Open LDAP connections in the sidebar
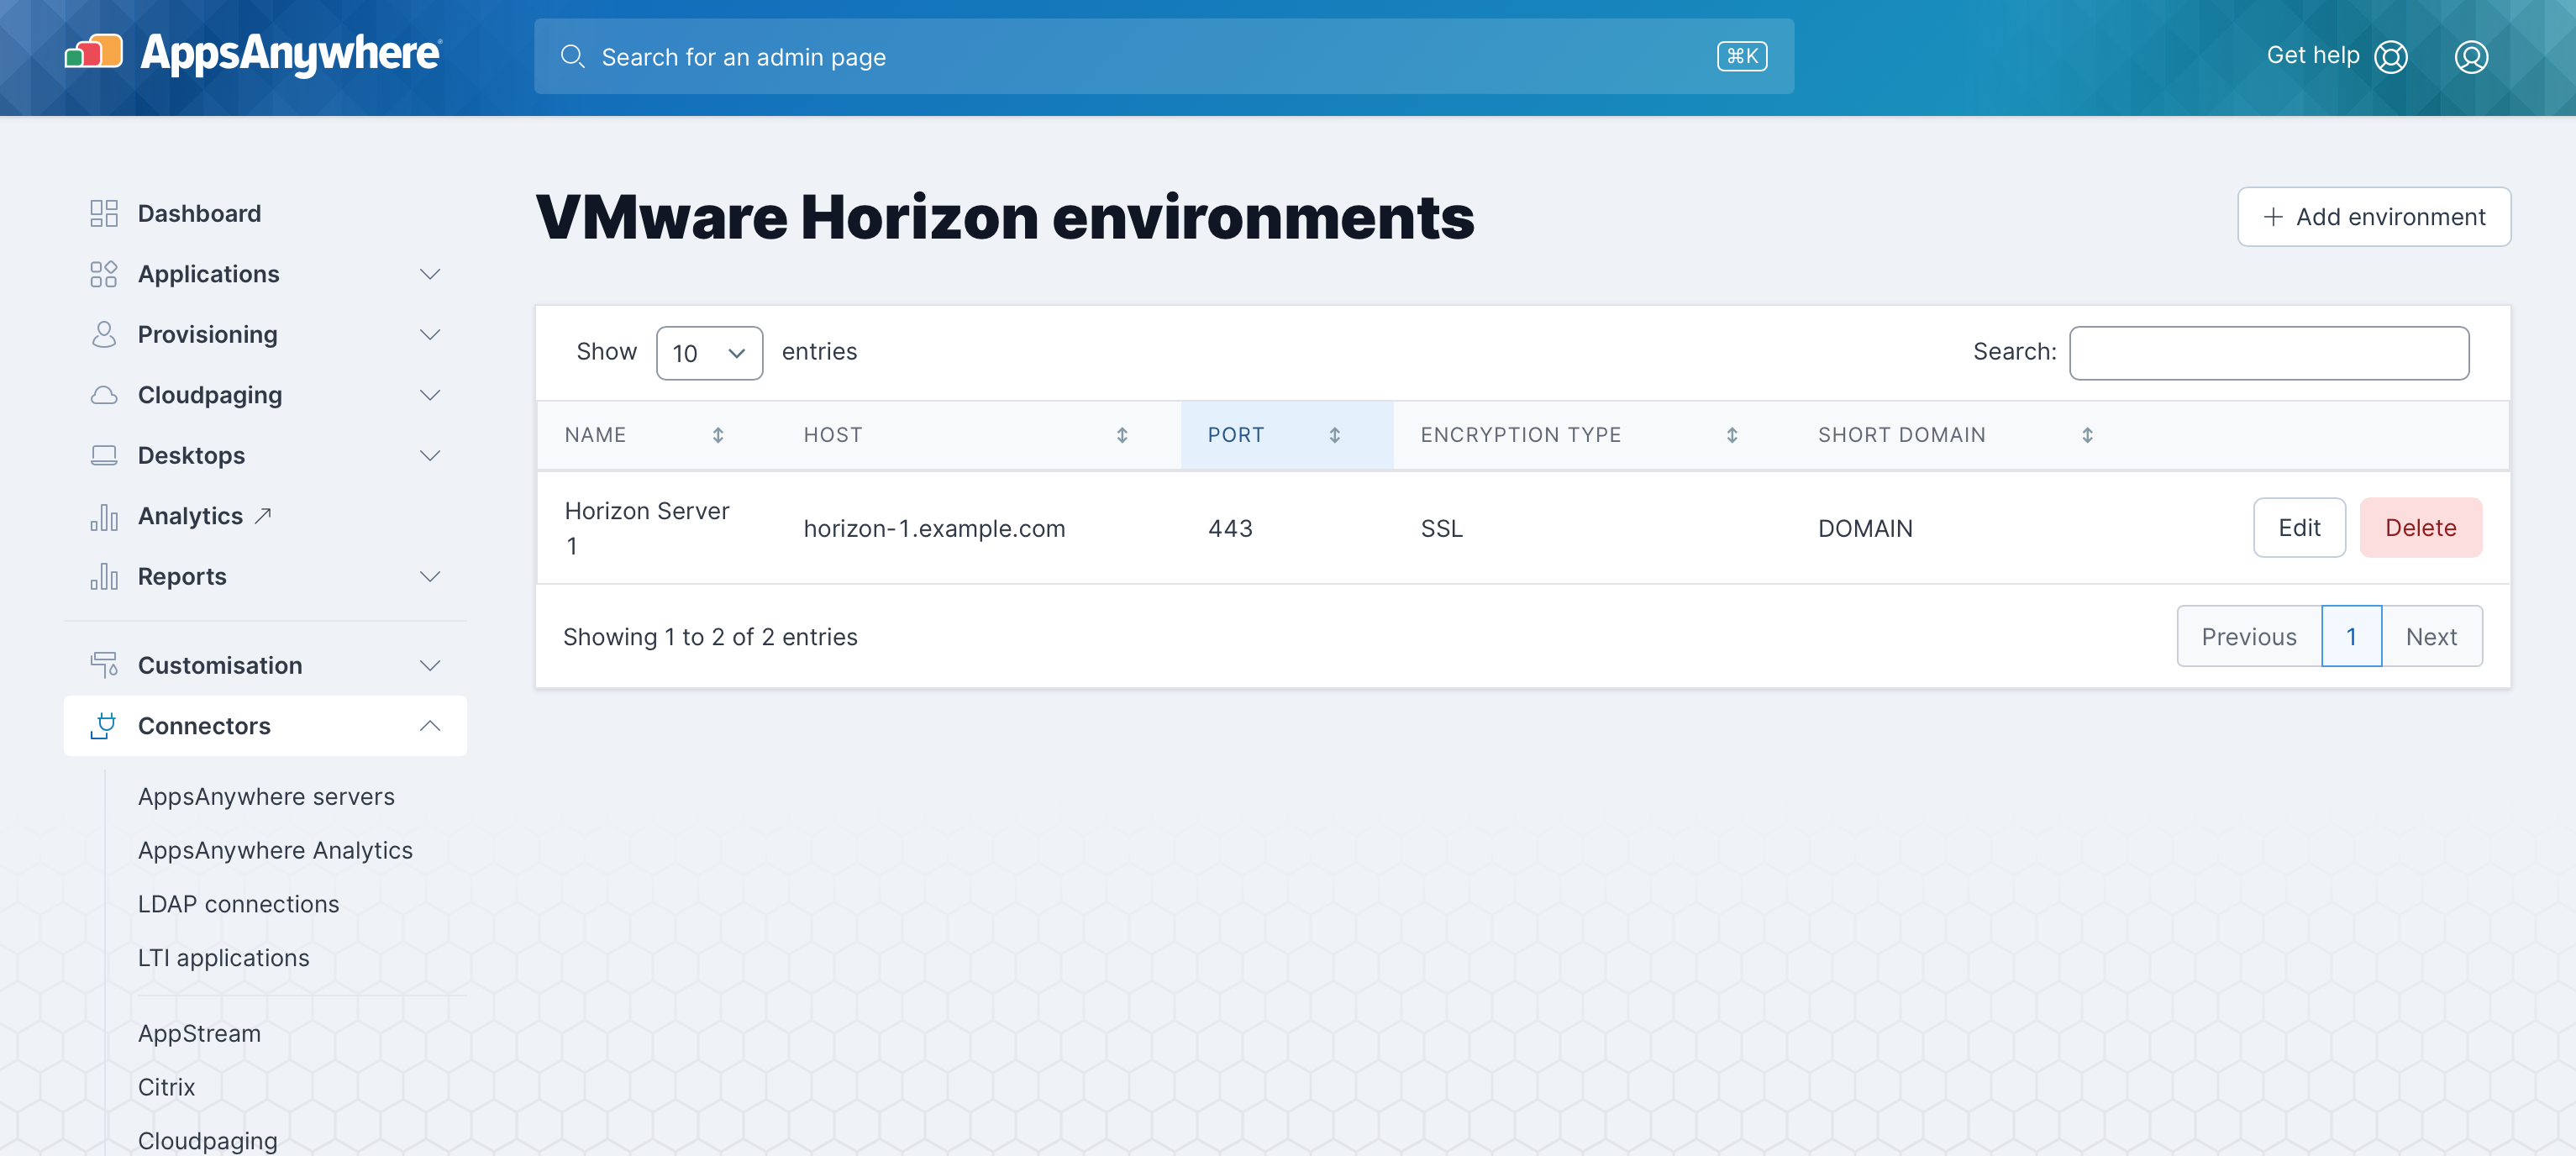Image resolution: width=2576 pixels, height=1156 pixels. 238,904
